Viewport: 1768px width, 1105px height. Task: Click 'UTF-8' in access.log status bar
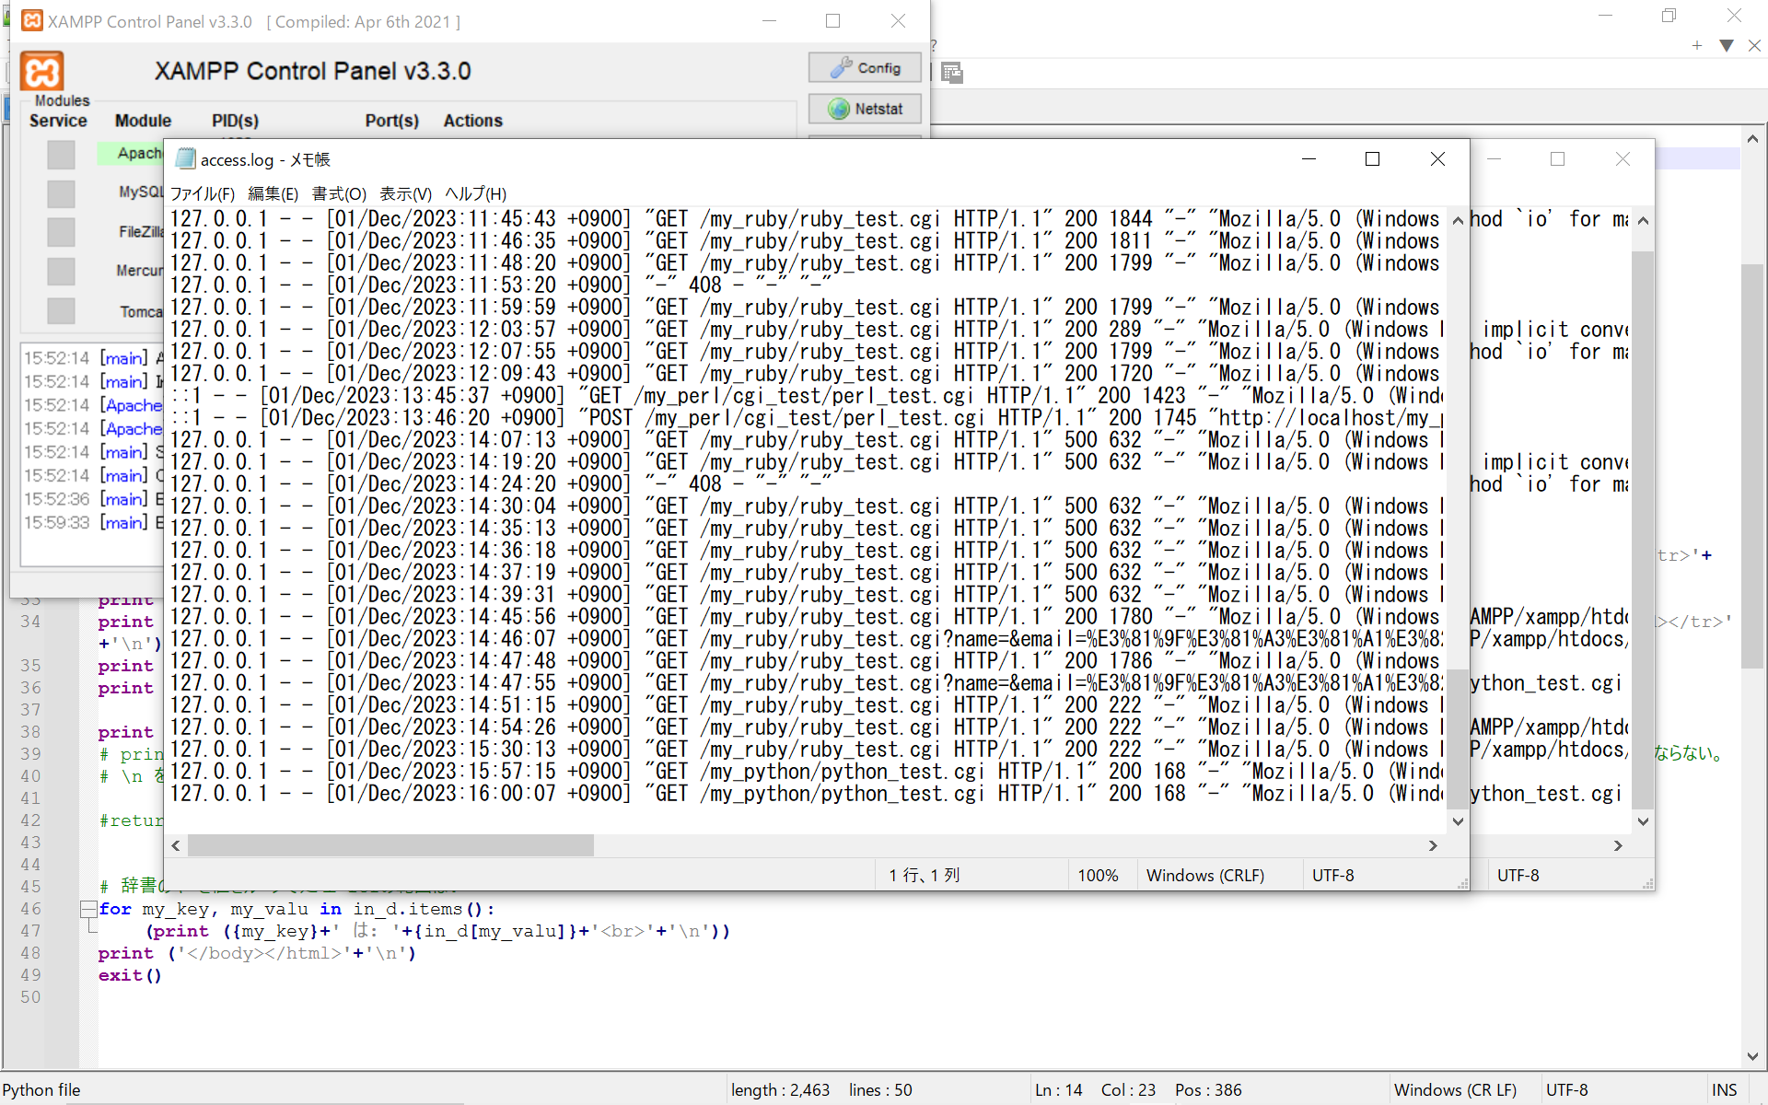pos(1333,876)
